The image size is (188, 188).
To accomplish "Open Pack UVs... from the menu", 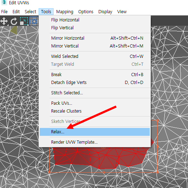I will 95,103.
